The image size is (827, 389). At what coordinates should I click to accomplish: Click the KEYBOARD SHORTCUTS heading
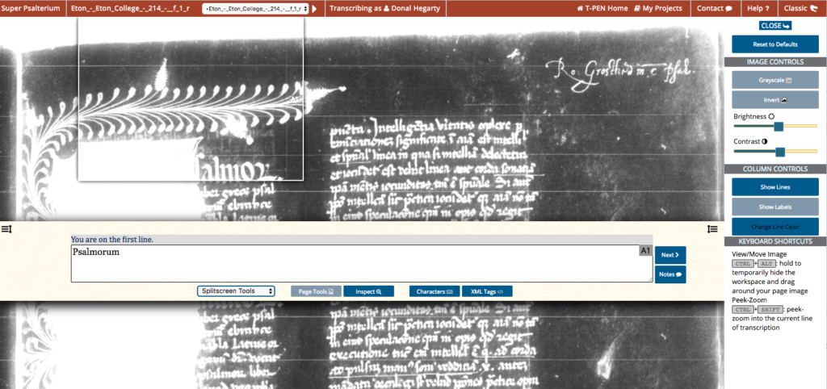[775, 241]
